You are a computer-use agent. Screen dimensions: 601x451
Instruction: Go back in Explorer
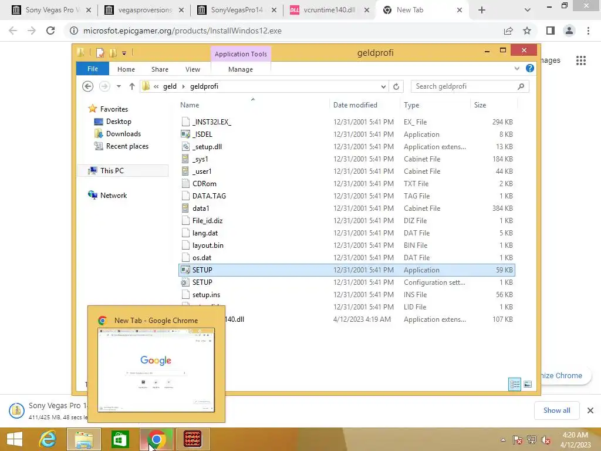point(88,86)
